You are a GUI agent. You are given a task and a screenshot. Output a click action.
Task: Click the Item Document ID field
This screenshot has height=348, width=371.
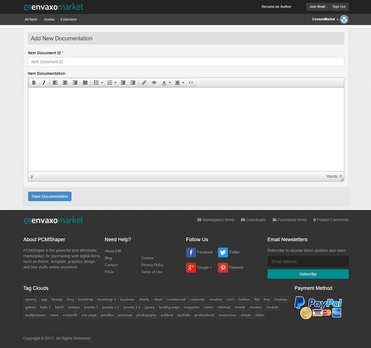186,62
